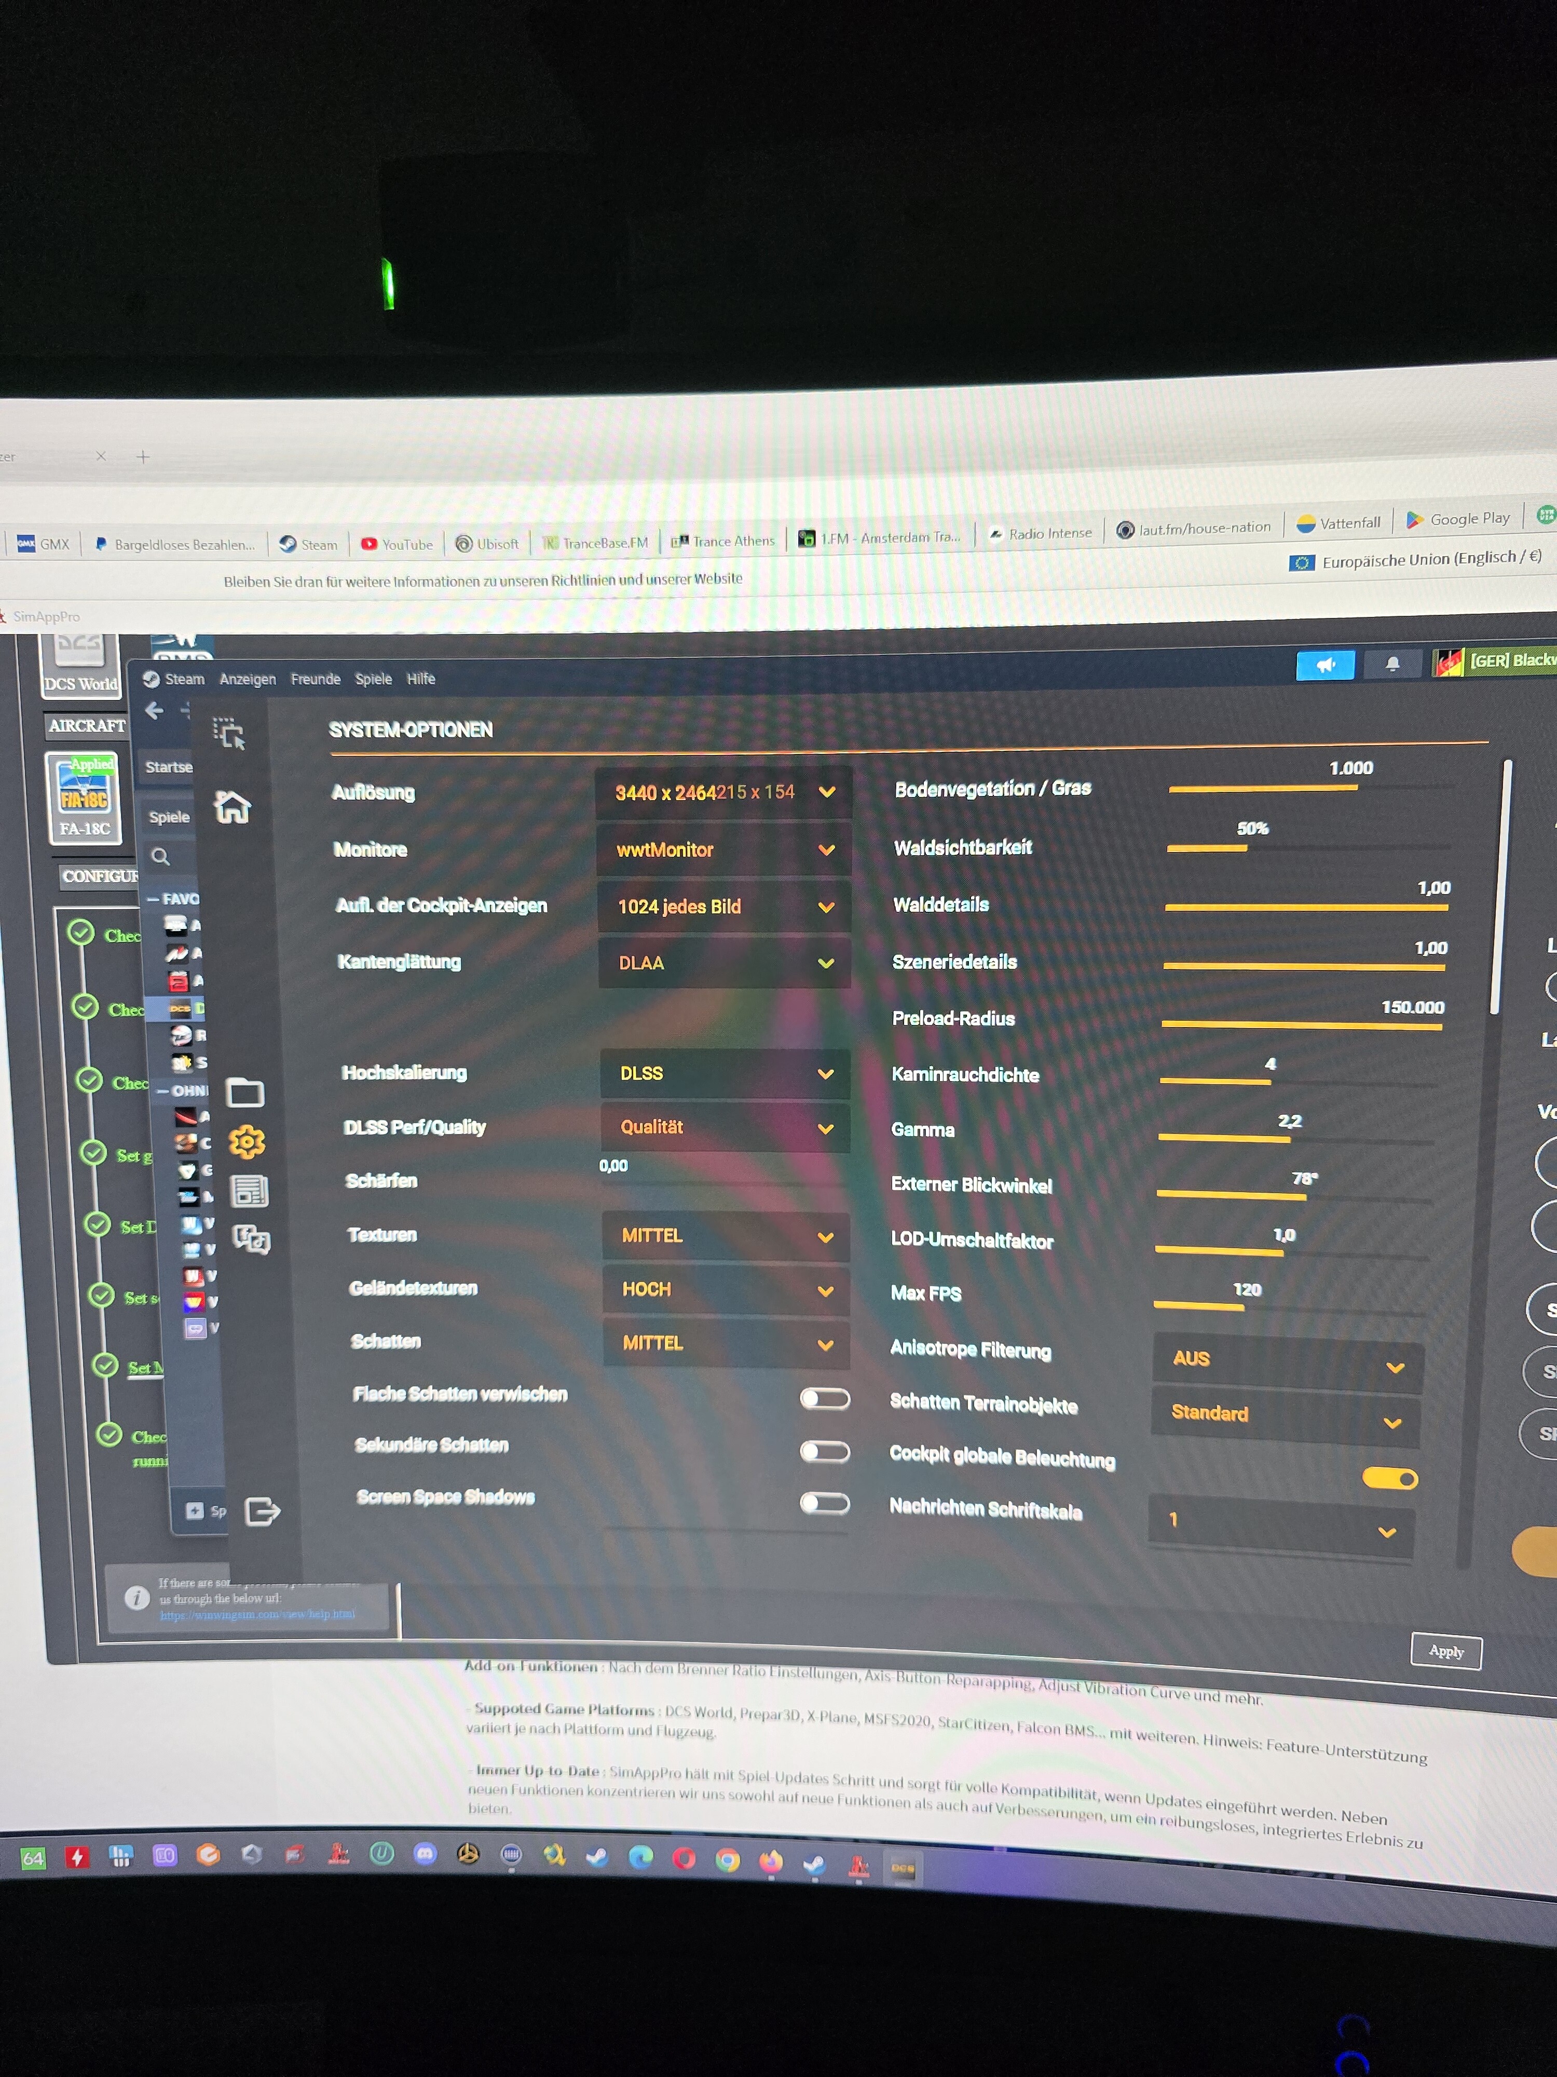This screenshot has width=1557, height=2077.
Task: Click the Gamma slider
Action: 1296,1139
